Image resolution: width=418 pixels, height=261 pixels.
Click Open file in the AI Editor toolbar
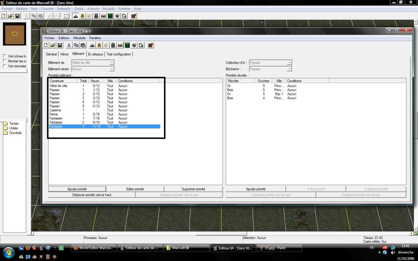[x=53, y=46]
